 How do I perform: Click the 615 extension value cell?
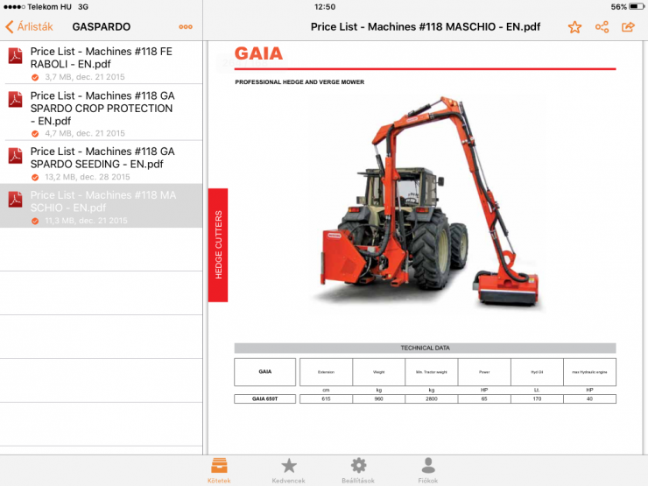[x=326, y=398]
